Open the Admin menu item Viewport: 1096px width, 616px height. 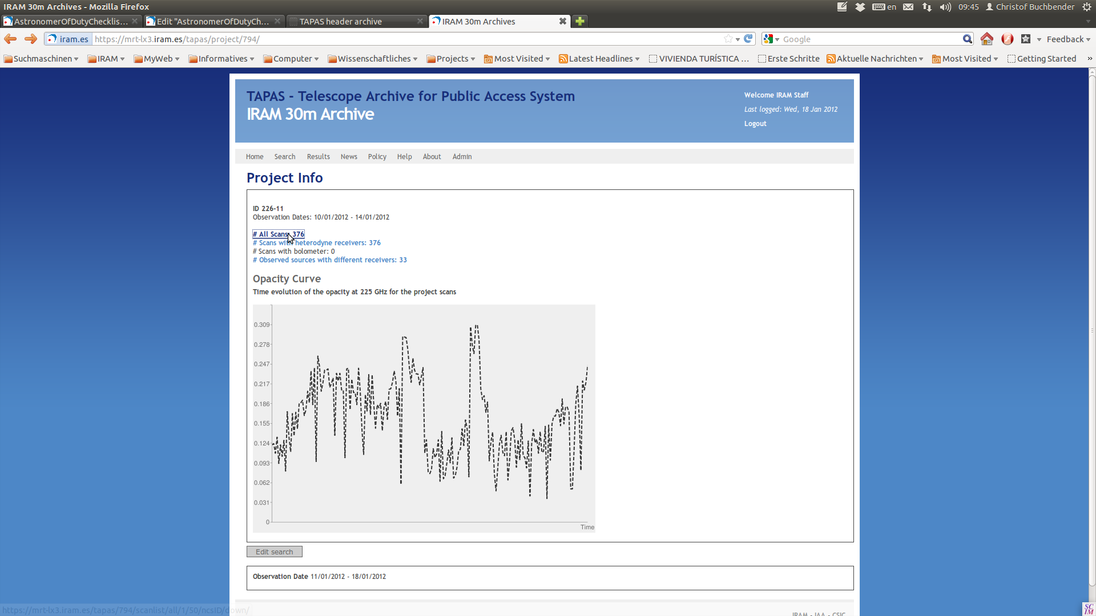click(x=462, y=156)
